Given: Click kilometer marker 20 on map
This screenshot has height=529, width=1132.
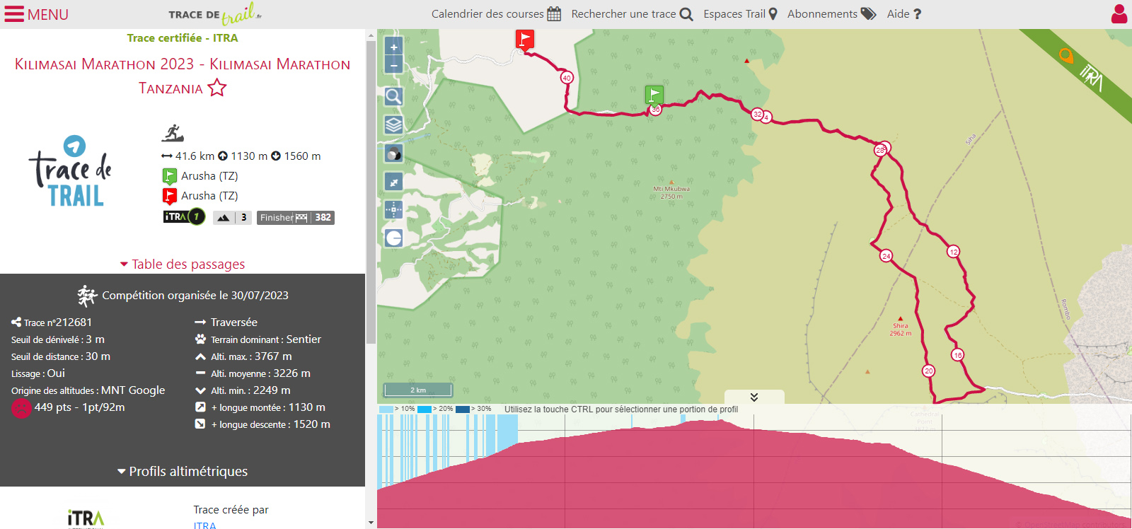Looking at the screenshot, I should pyautogui.click(x=928, y=371).
